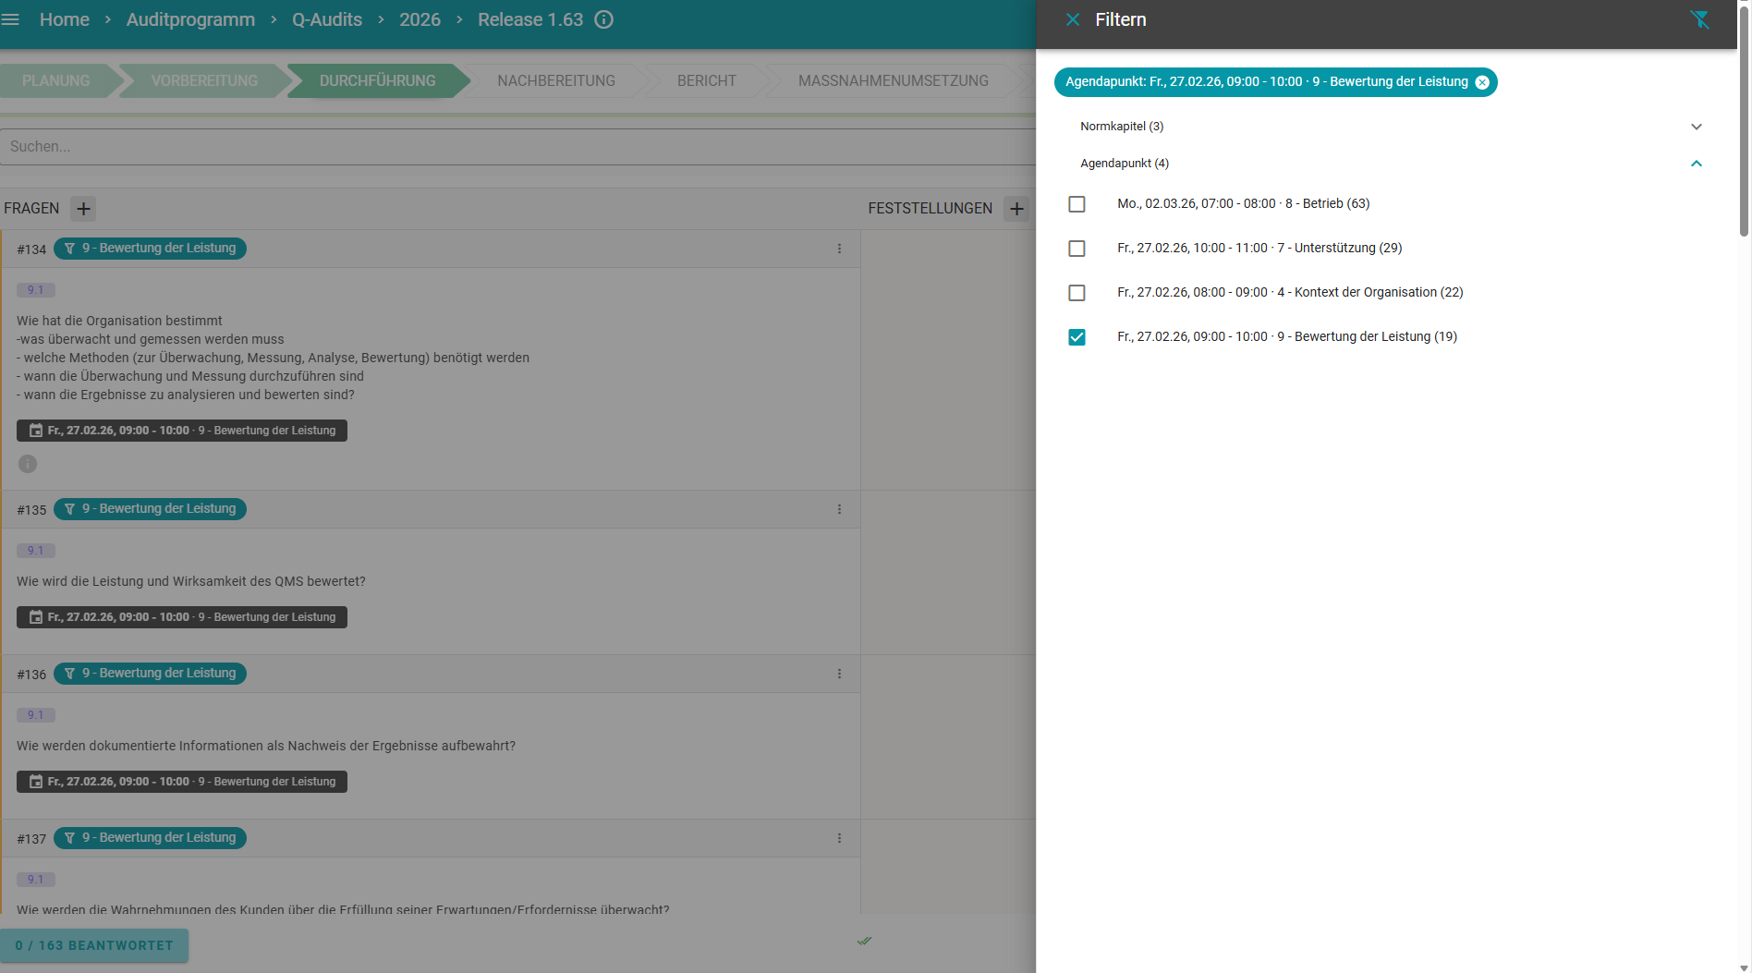Viewport: 1752px width, 973px height.
Task: Tick the 4 - Kontext der Organisation checkbox
Action: point(1077,293)
